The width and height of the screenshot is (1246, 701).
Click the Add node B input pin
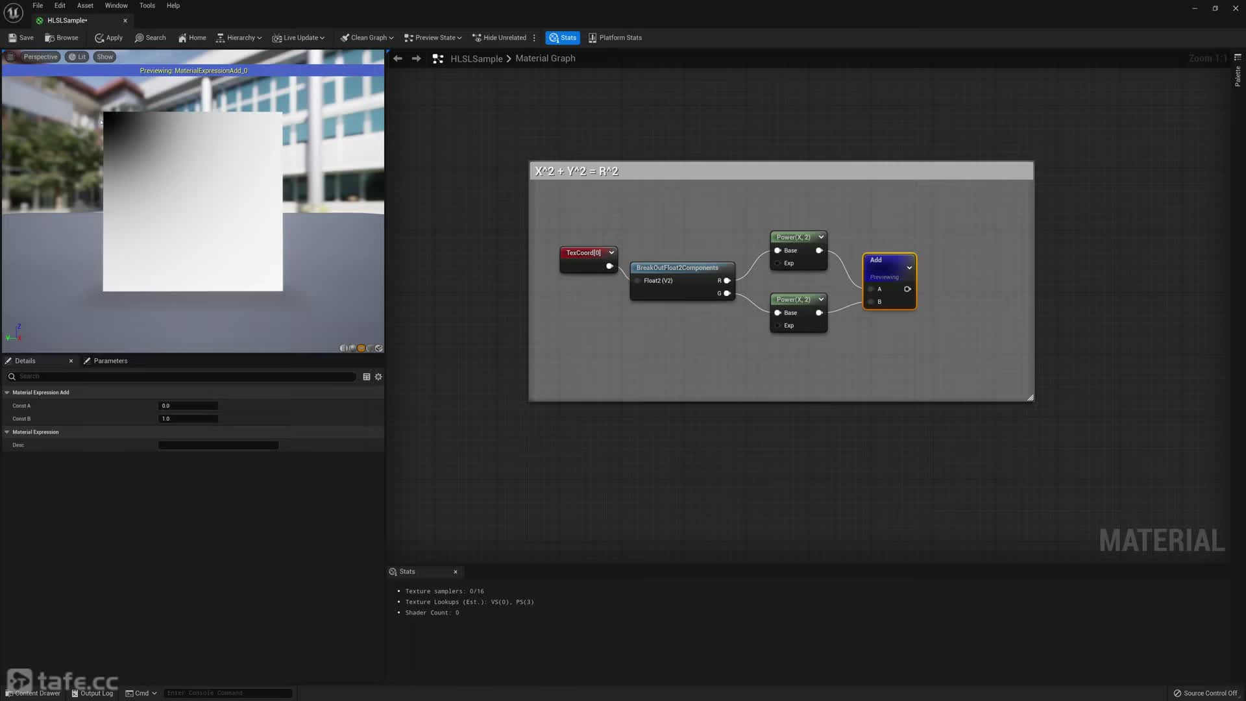[871, 302]
